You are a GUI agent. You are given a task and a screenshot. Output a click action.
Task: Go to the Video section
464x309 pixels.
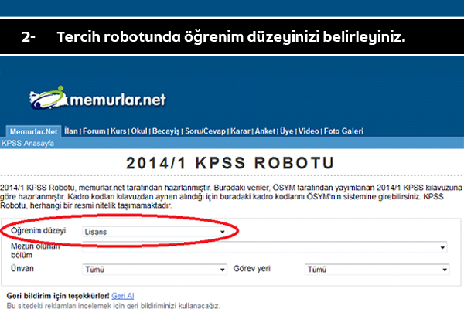coord(309,131)
